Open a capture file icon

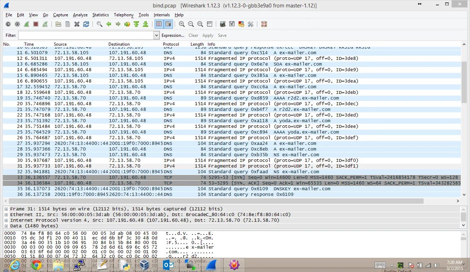click(x=58, y=24)
